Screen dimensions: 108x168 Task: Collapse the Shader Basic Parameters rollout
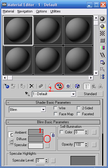[x=53, y=103]
